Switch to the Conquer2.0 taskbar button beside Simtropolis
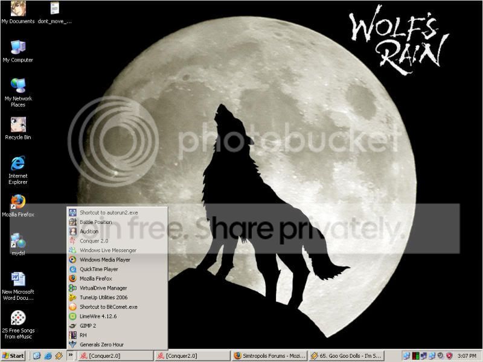 point(192,356)
